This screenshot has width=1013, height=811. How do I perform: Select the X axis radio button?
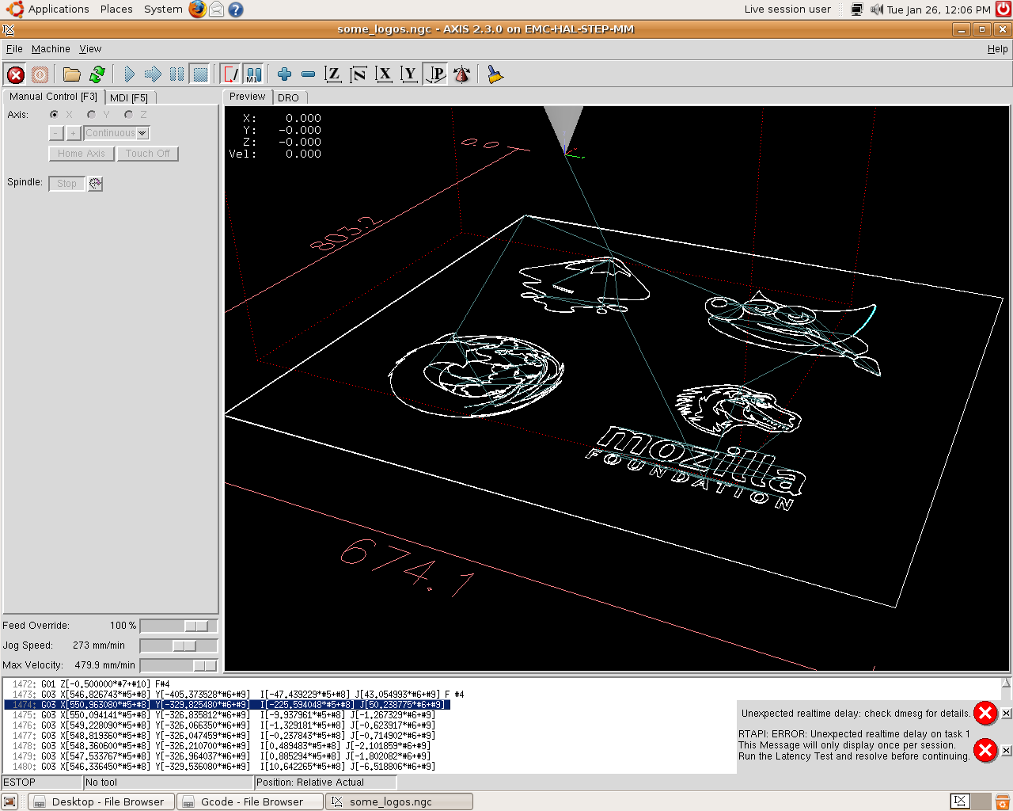click(54, 115)
